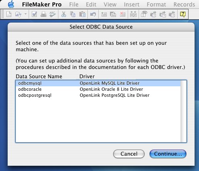Screen dimensions: 199x171
Task: Click the yellow Help question mark icon
Action: pos(183,14)
